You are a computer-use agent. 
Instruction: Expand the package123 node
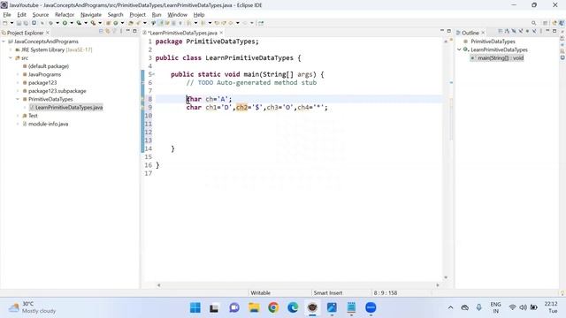click(18, 83)
